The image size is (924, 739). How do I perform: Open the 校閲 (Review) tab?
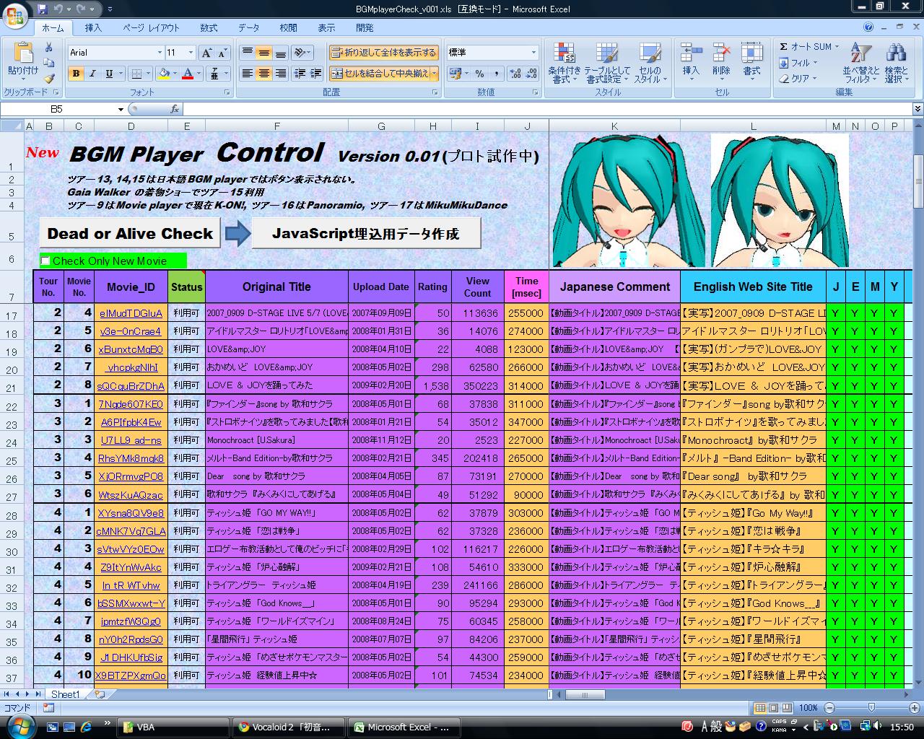tap(288, 27)
